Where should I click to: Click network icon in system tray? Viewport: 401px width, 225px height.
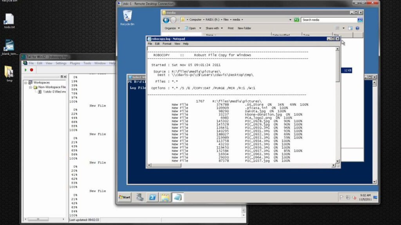(x=348, y=197)
